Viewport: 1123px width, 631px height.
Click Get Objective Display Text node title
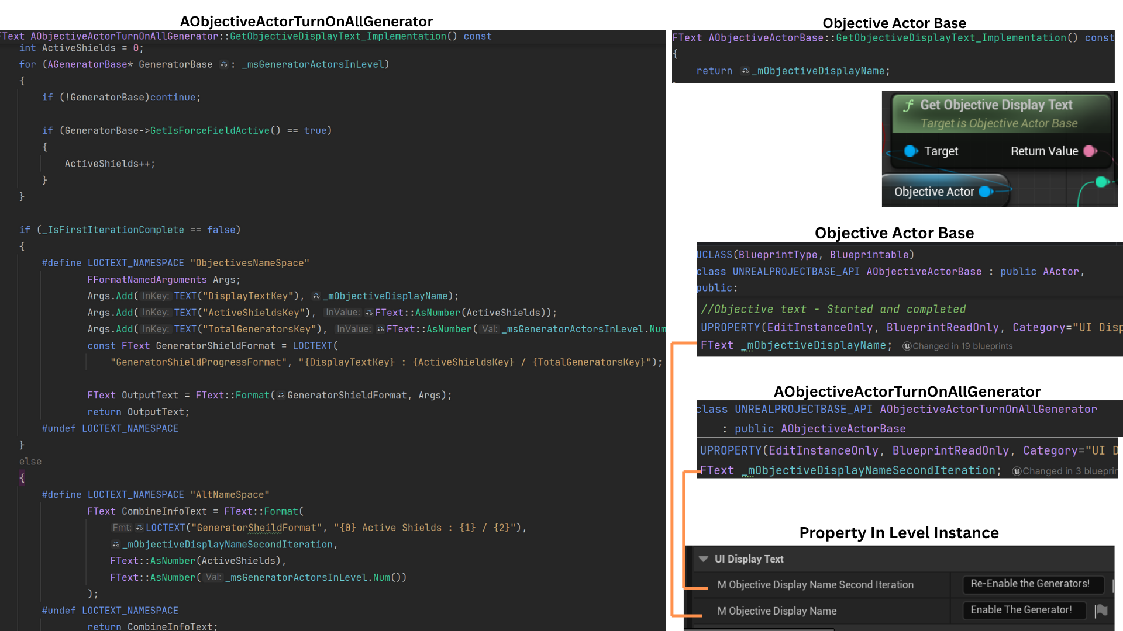point(996,105)
